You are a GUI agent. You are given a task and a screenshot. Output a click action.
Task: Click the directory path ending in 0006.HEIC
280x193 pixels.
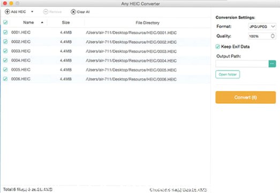[131, 79]
